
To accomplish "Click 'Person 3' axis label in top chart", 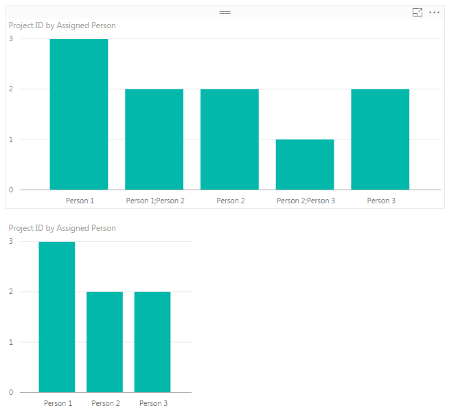I will [x=381, y=201].
